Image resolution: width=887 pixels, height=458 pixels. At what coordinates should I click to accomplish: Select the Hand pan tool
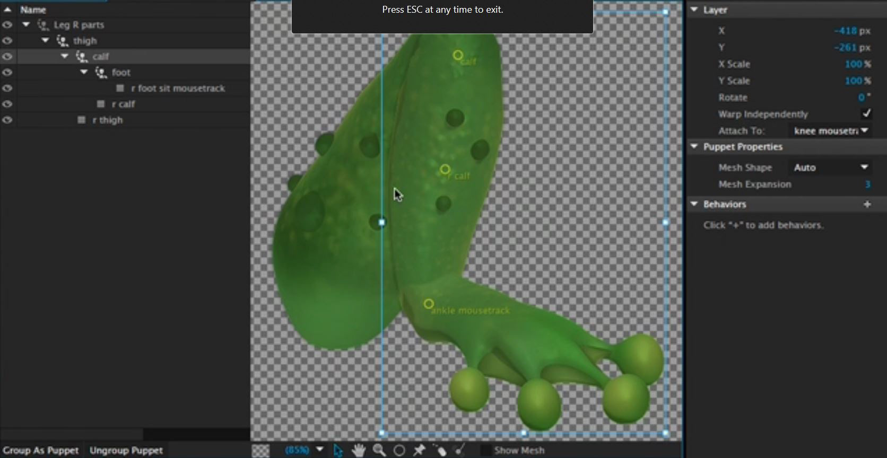click(359, 451)
